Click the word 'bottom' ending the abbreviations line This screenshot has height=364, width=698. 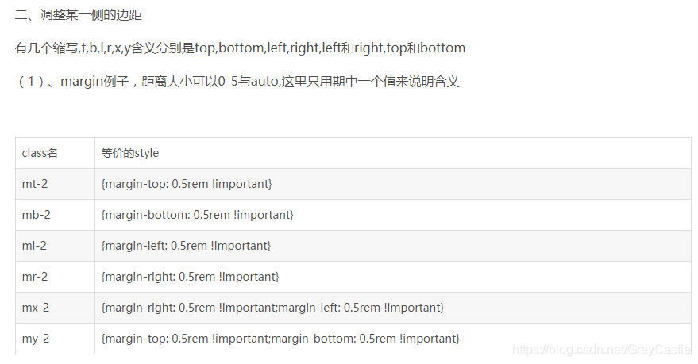coord(443,48)
